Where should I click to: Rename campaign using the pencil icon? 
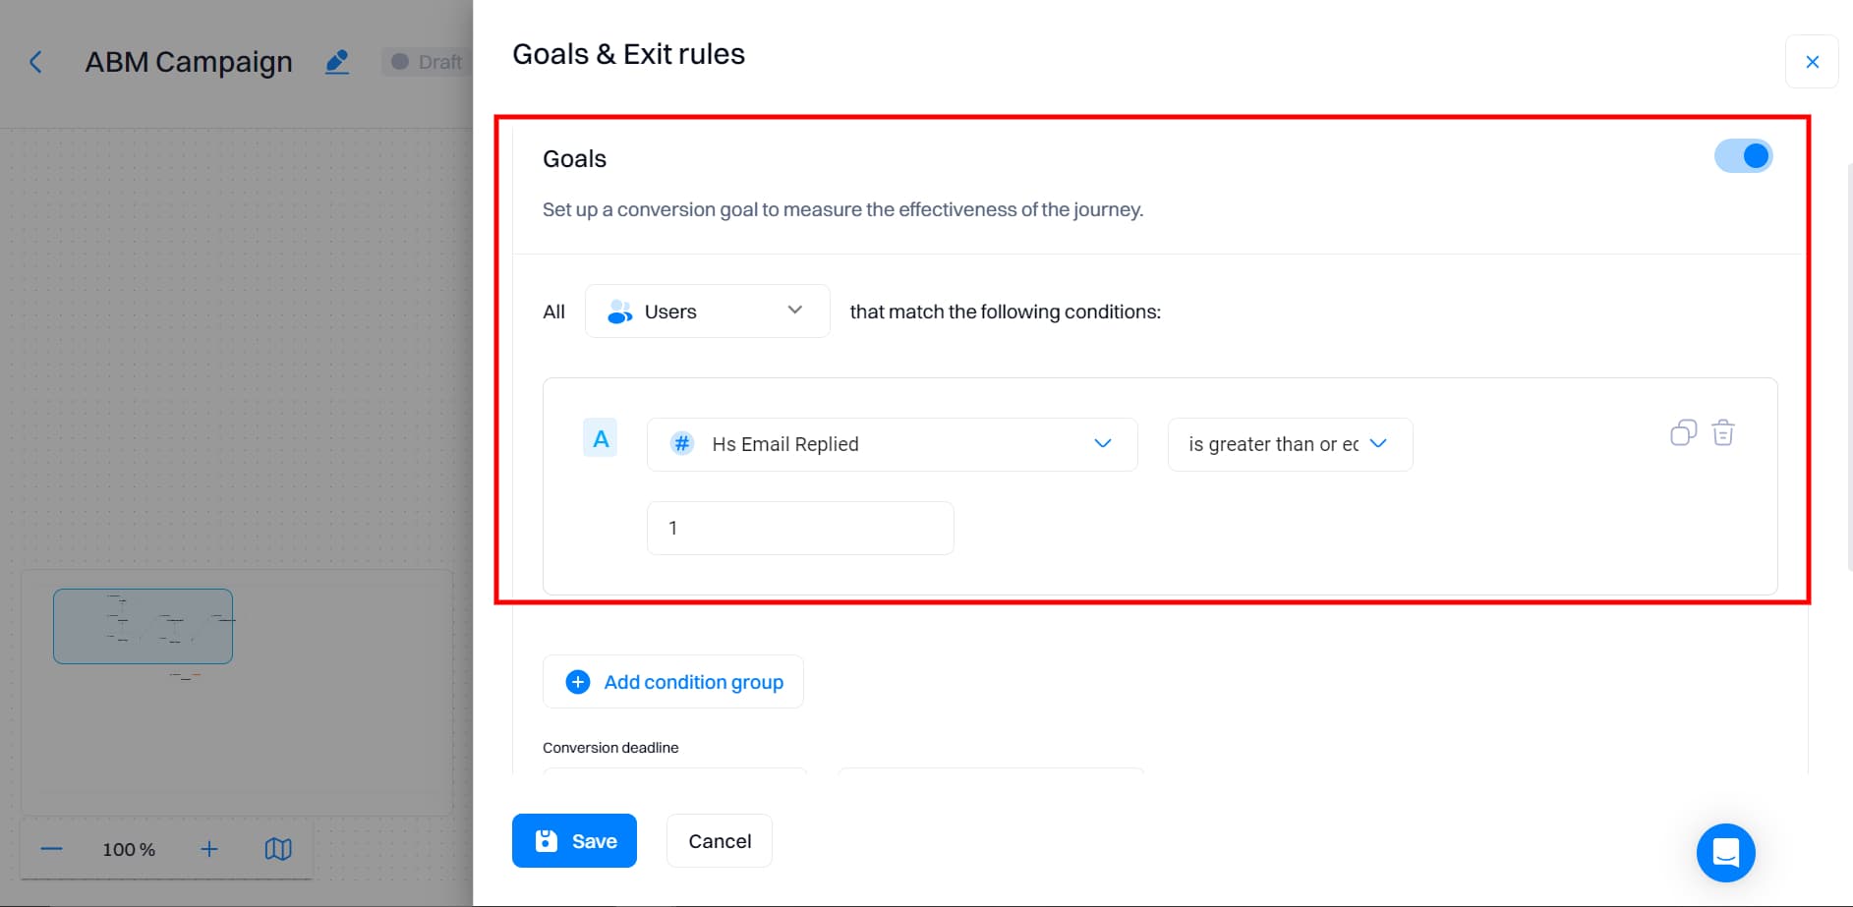coord(337,61)
